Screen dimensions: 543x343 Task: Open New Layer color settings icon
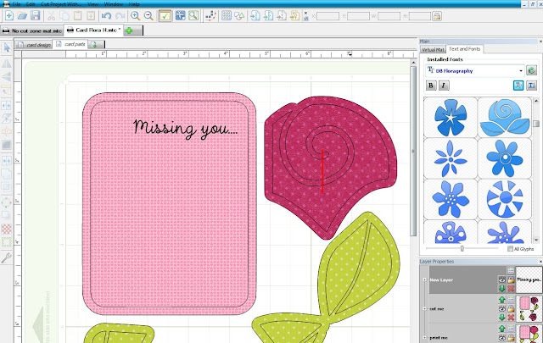coord(511,270)
